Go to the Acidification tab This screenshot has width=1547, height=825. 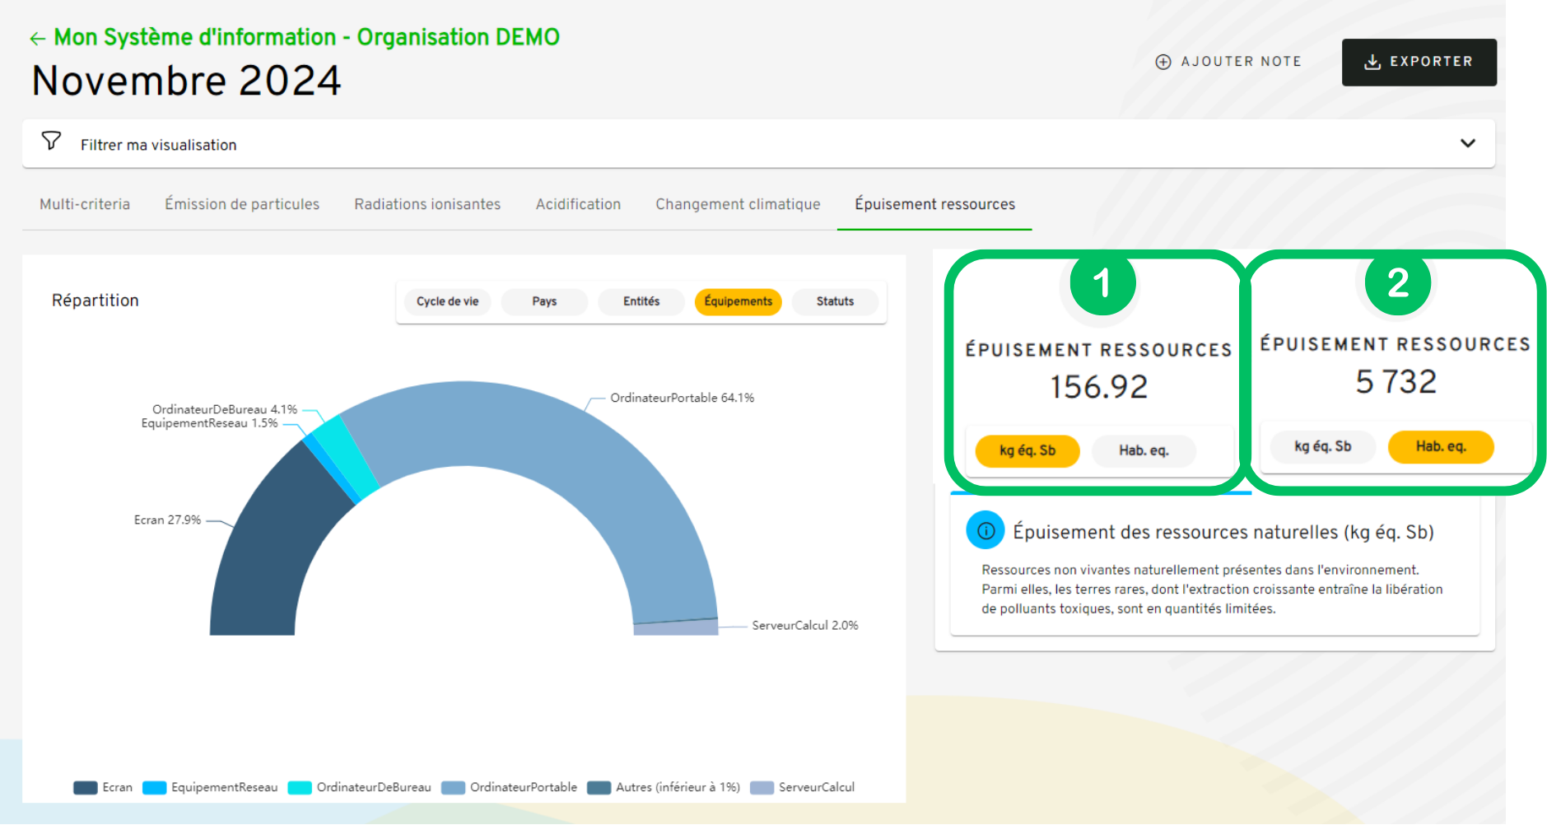(578, 204)
